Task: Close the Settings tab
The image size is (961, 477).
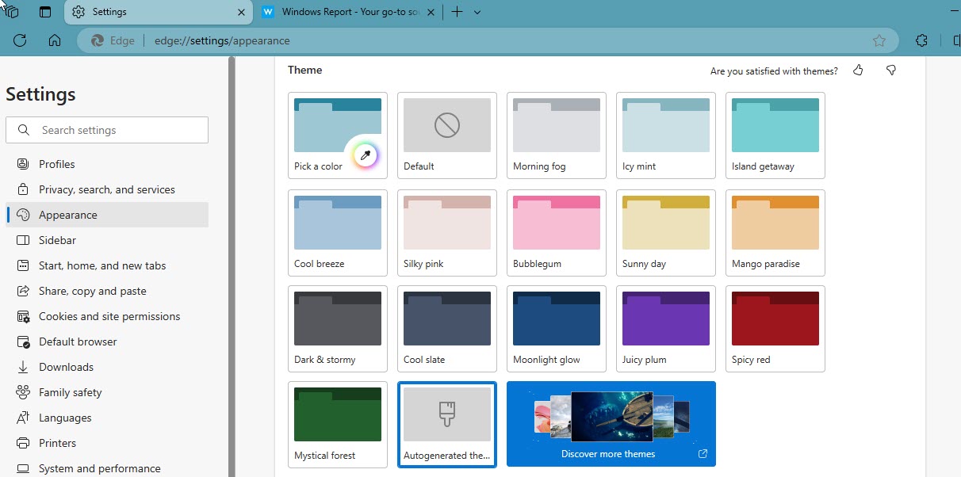Action: click(241, 12)
